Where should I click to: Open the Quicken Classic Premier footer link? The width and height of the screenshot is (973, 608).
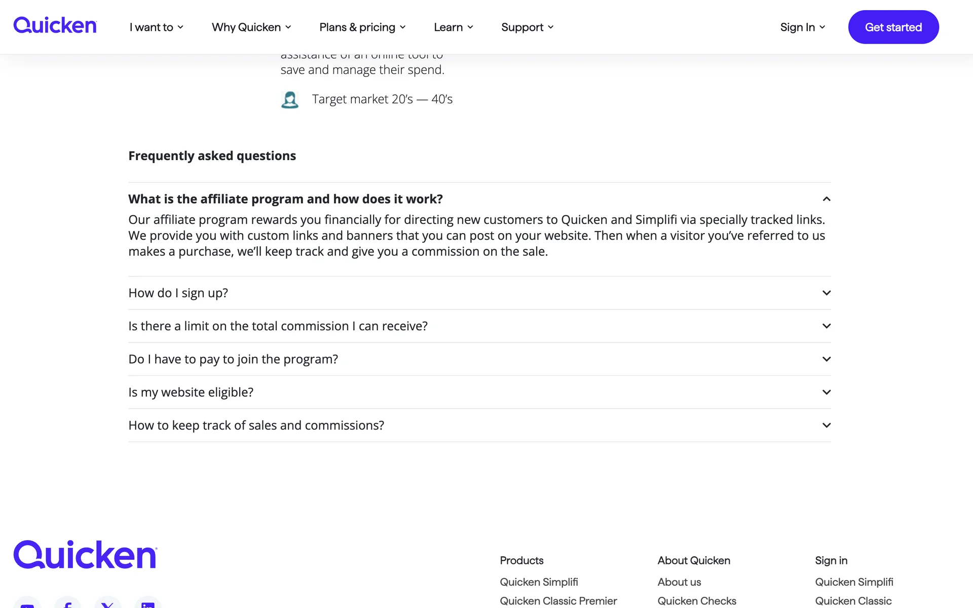point(558,601)
